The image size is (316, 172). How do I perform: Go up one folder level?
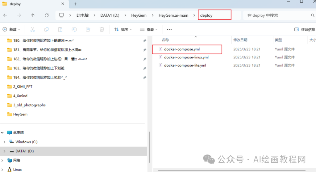pyautogui.click(x=33, y=15)
